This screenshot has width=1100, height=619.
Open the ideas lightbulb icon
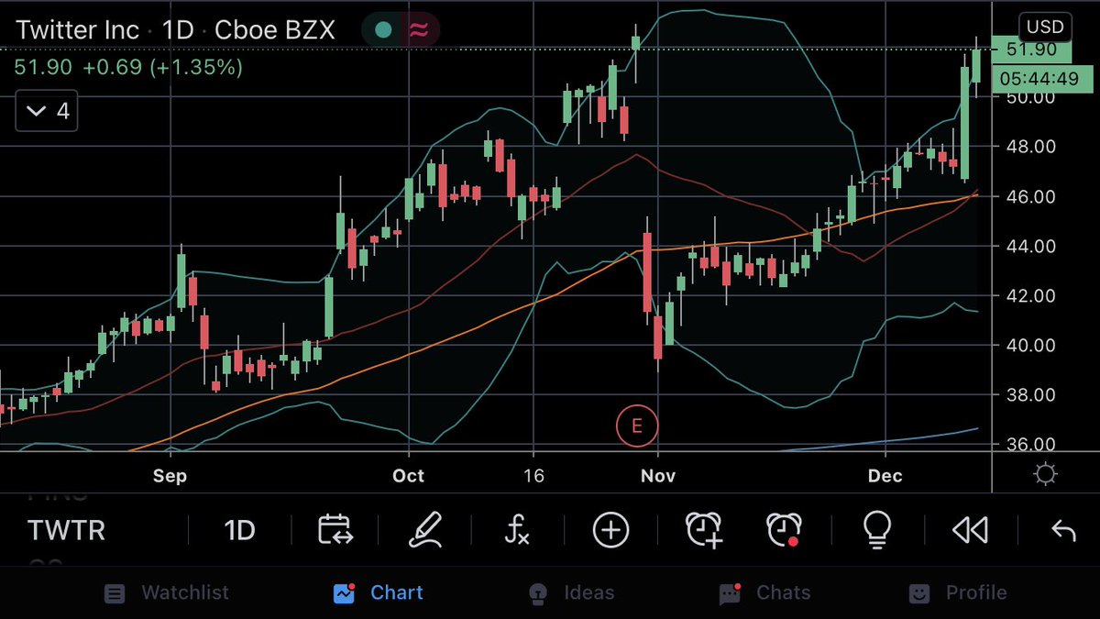coord(877,529)
